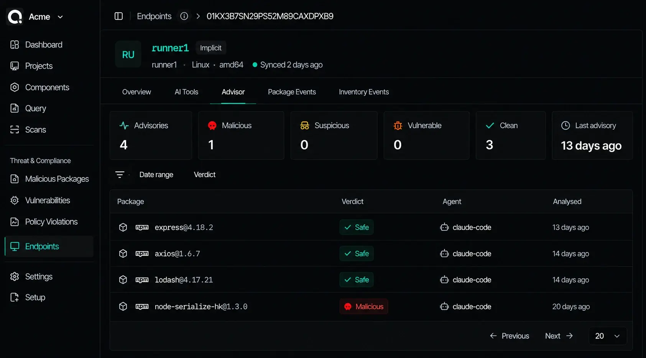Expand the Acme organization switcher

coord(60,17)
